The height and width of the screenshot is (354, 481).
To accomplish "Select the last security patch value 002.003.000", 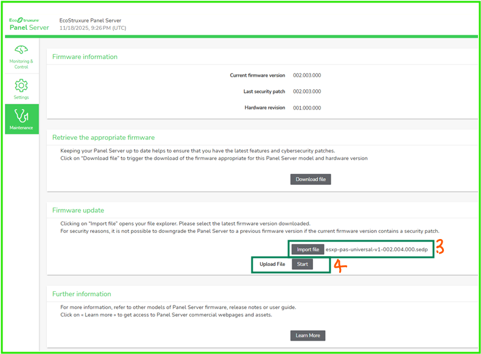I will pyautogui.click(x=307, y=91).
